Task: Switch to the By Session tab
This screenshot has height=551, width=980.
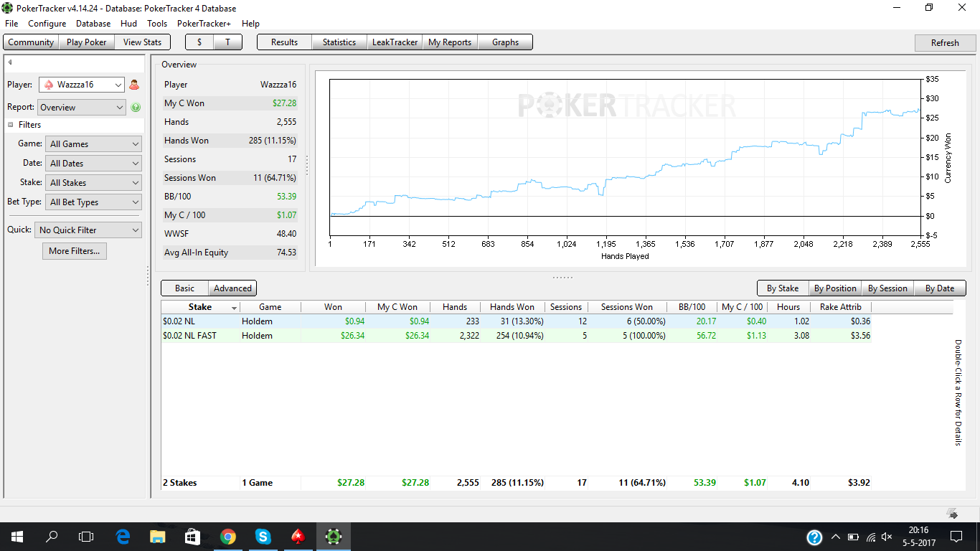Action: [x=887, y=288]
